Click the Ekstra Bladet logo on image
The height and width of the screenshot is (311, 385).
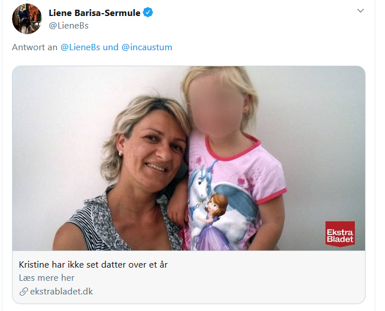(x=340, y=234)
